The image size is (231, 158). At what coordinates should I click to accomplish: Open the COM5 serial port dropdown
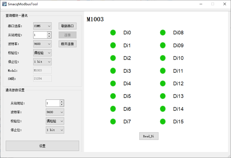coord(42,26)
